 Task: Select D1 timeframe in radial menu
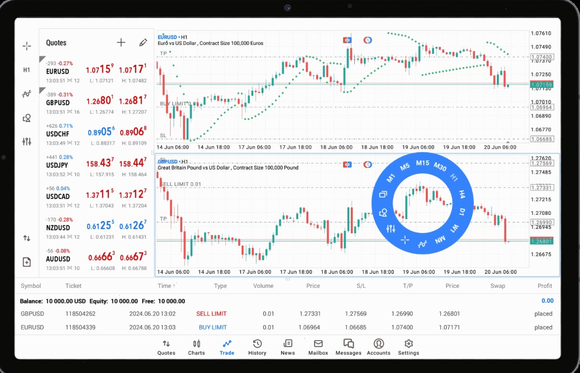(x=462, y=211)
